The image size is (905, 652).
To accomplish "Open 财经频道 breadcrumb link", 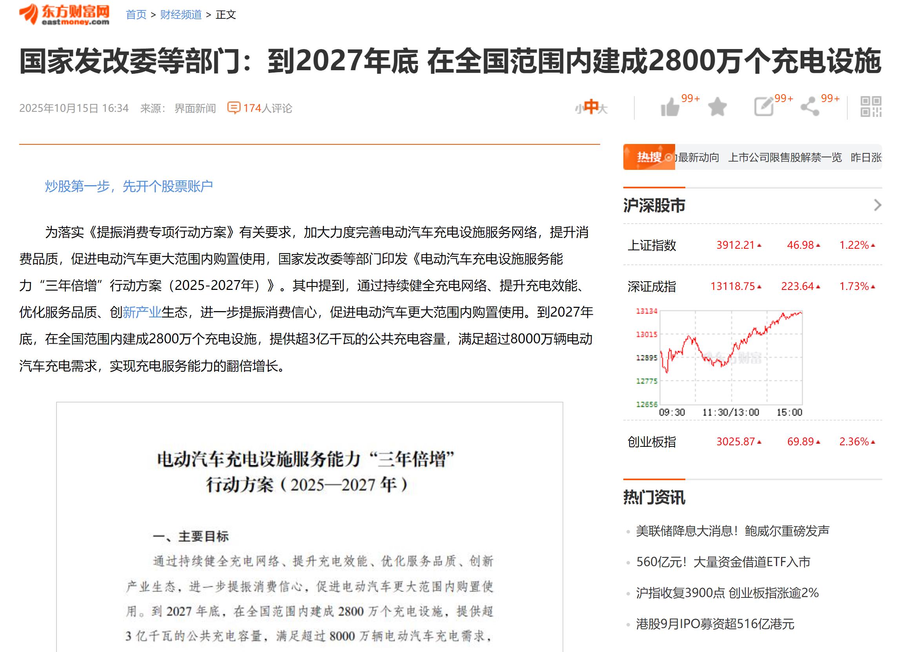I will [181, 15].
